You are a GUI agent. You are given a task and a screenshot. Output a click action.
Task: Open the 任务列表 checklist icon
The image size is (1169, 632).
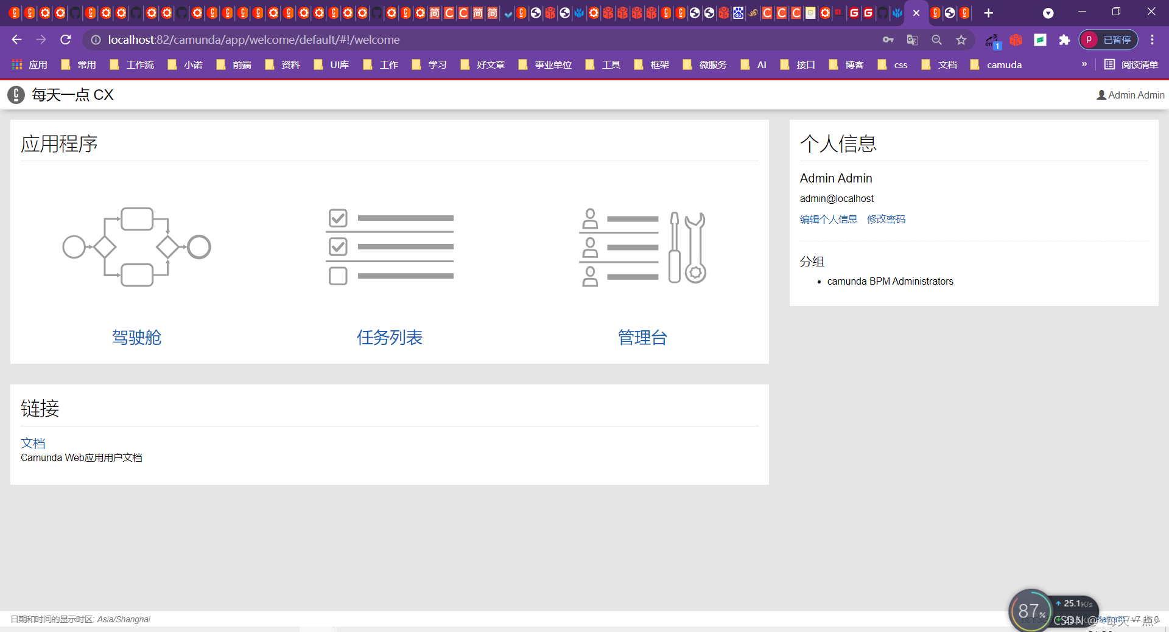390,247
